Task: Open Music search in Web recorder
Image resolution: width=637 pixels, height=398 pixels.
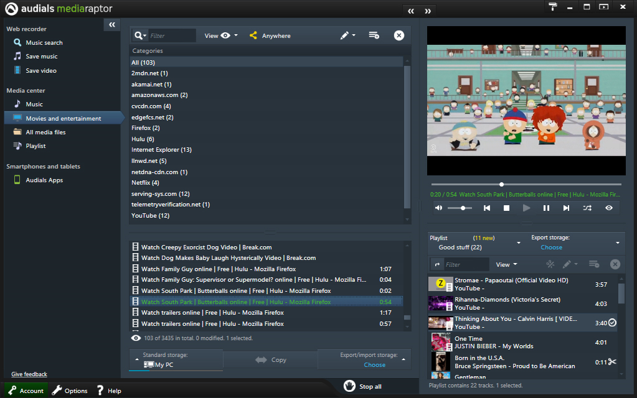Action: pyautogui.click(x=44, y=43)
